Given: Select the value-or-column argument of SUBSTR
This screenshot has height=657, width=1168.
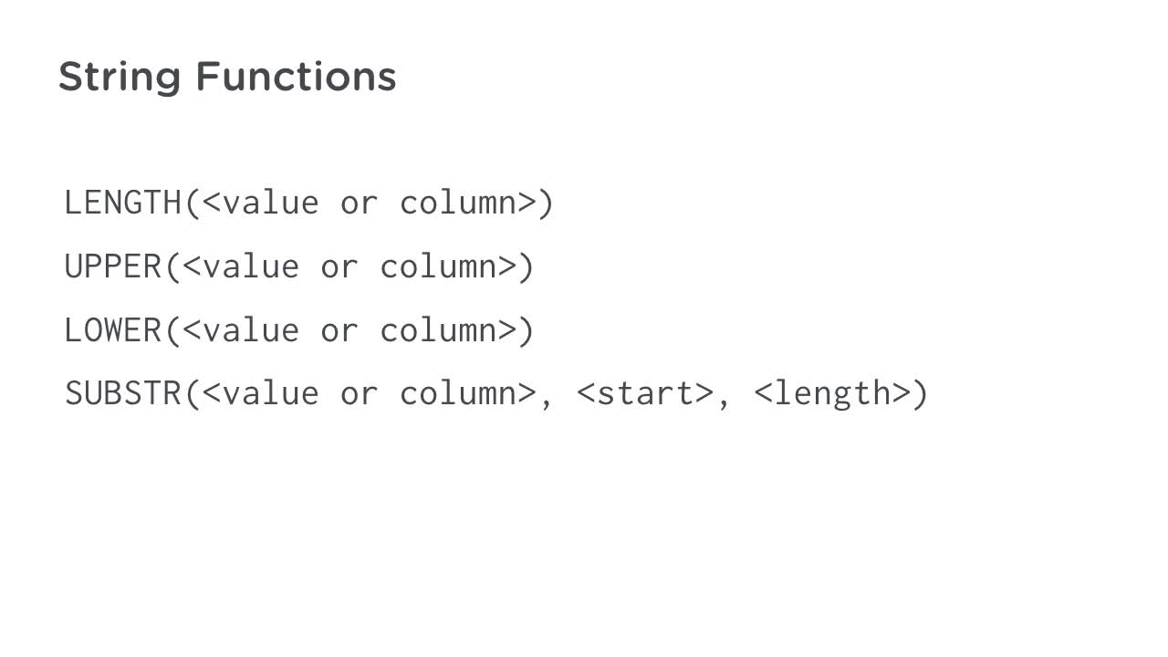Looking at the screenshot, I should click(x=369, y=394).
